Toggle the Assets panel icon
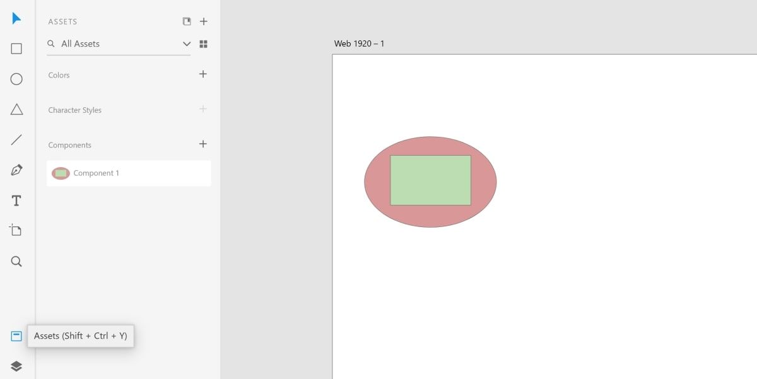Image resolution: width=757 pixels, height=379 pixels. [x=16, y=336]
